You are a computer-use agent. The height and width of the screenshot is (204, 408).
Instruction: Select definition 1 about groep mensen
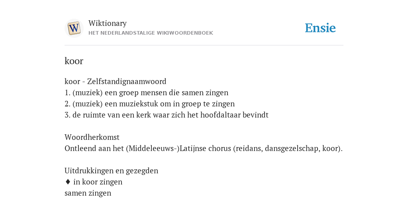coord(146,92)
